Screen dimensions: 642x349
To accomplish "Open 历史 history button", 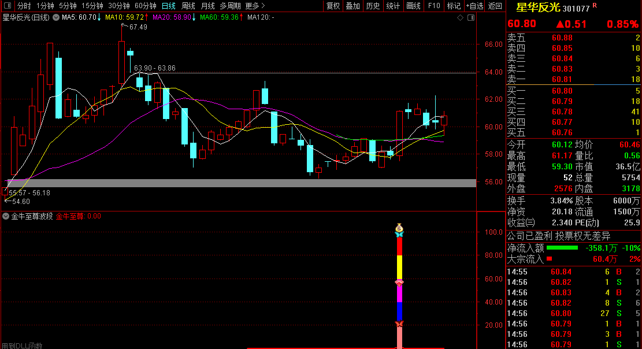I will coord(373,6).
